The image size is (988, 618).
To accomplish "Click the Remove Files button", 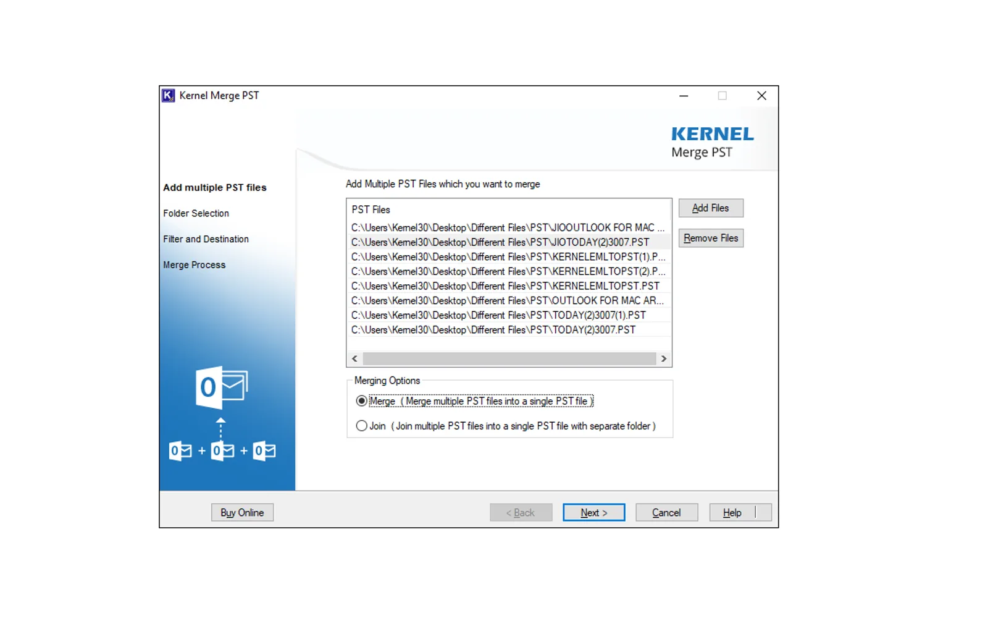I will pyautogui.click(x=711, y=238).
